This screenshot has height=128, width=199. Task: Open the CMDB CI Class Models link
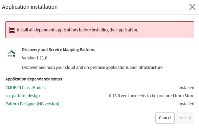pos(25,87)
